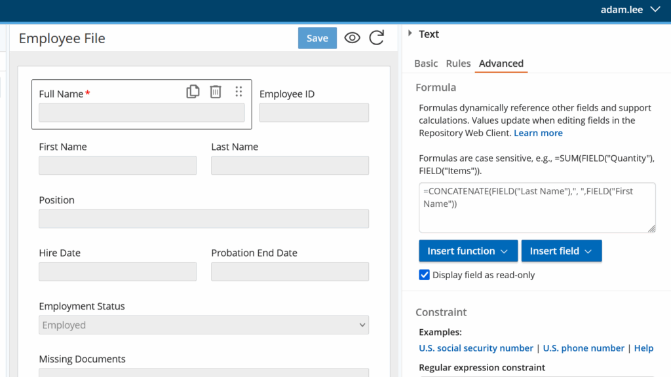Screen dimensions: 671x377
Task: Duplicate the Full Name field
Action: [x=193, y=92]
